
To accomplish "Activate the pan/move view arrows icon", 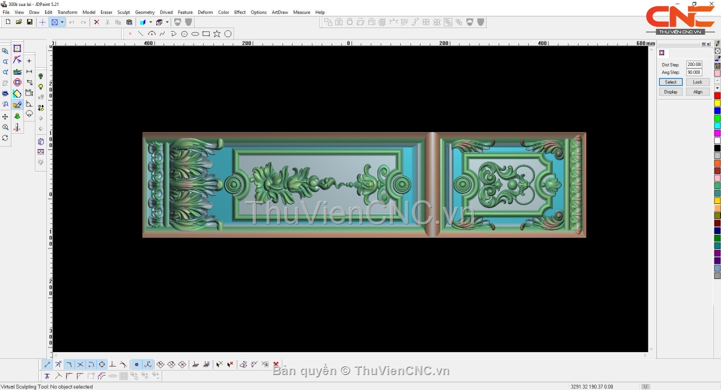I will pos(5,116).
